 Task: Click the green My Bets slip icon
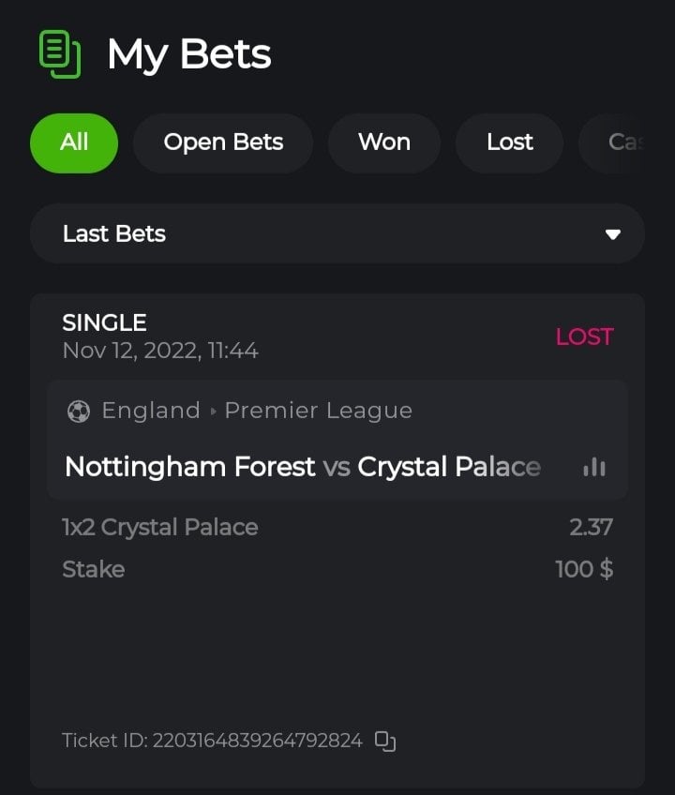tap(60, 54)
